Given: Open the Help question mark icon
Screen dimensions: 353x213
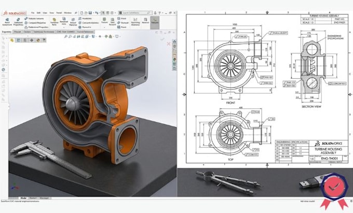Looking at the screenshot, I should pos(159,13).
